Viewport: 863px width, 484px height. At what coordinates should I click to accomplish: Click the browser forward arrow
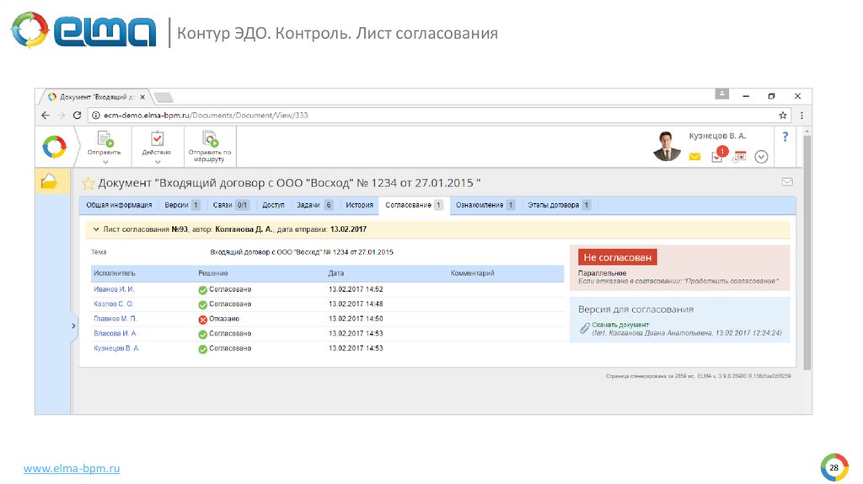(61, 115)
